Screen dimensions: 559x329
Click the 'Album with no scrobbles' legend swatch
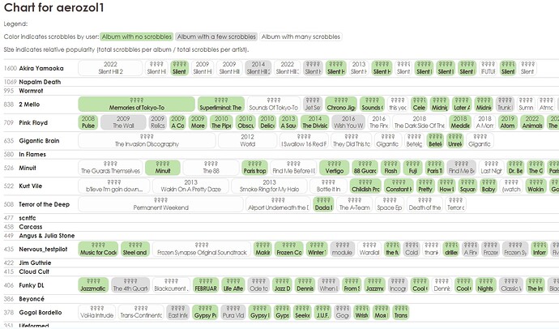tap(137, 36)
